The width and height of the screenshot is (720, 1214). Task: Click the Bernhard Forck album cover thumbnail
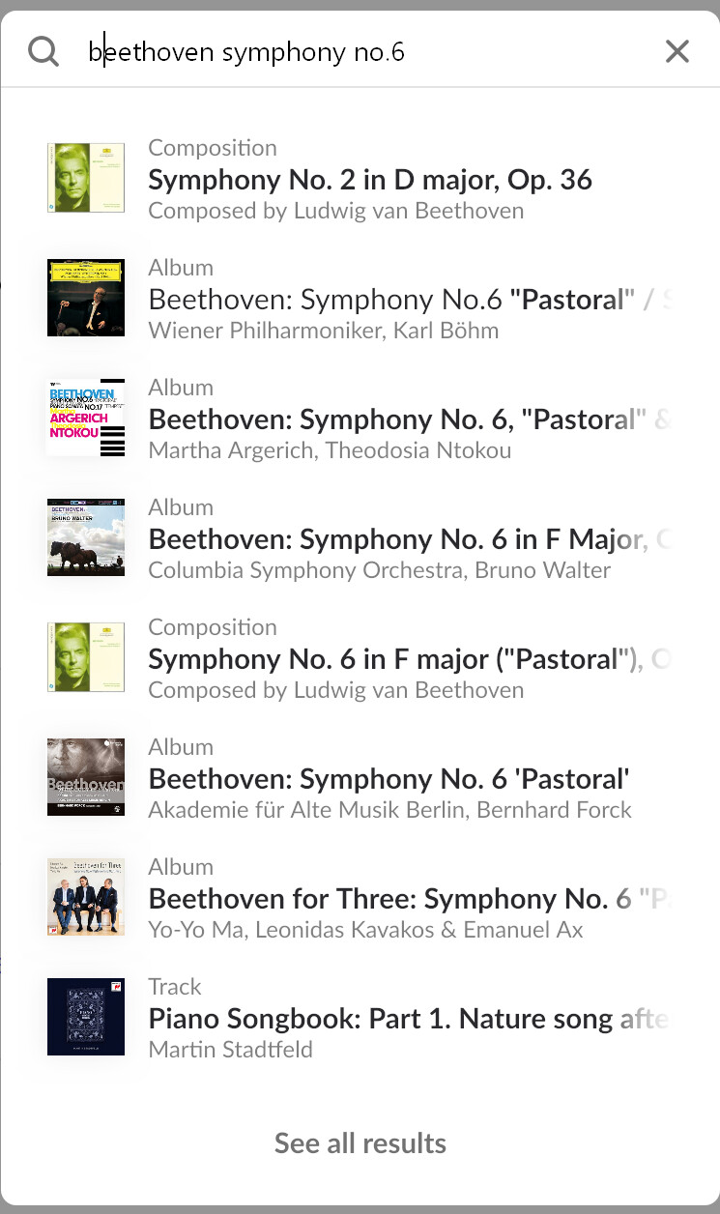86,777
